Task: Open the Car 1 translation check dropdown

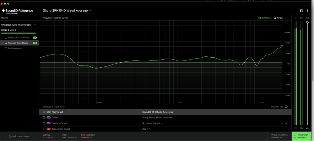Action: click(146, 129)
